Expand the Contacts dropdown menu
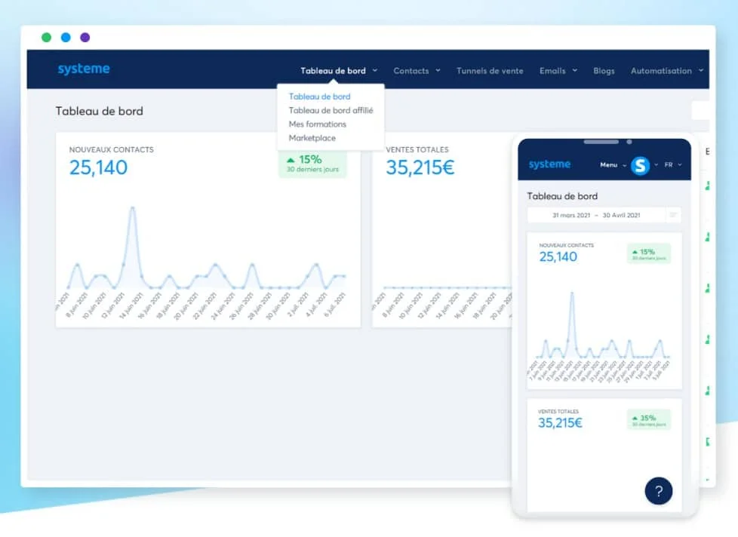 417,71
